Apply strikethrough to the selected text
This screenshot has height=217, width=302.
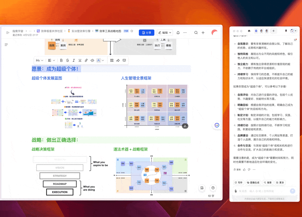click(68, 60)
